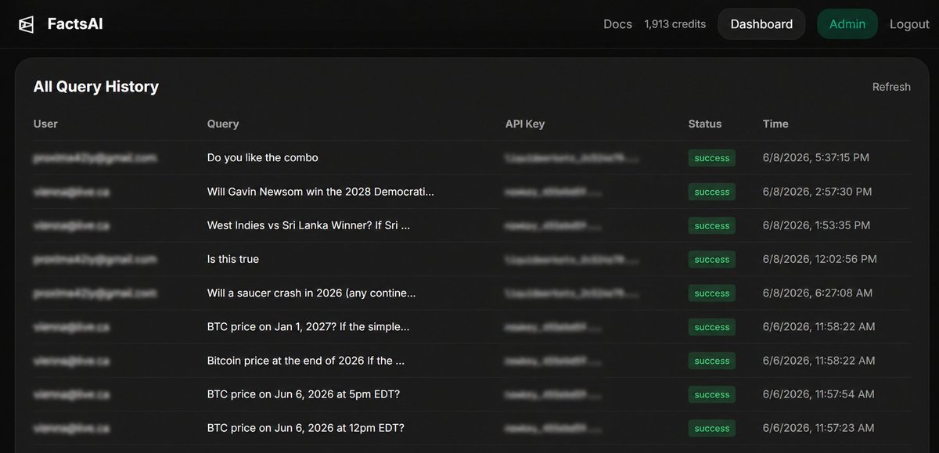Refresh the query history

click(x=891, y=87)
